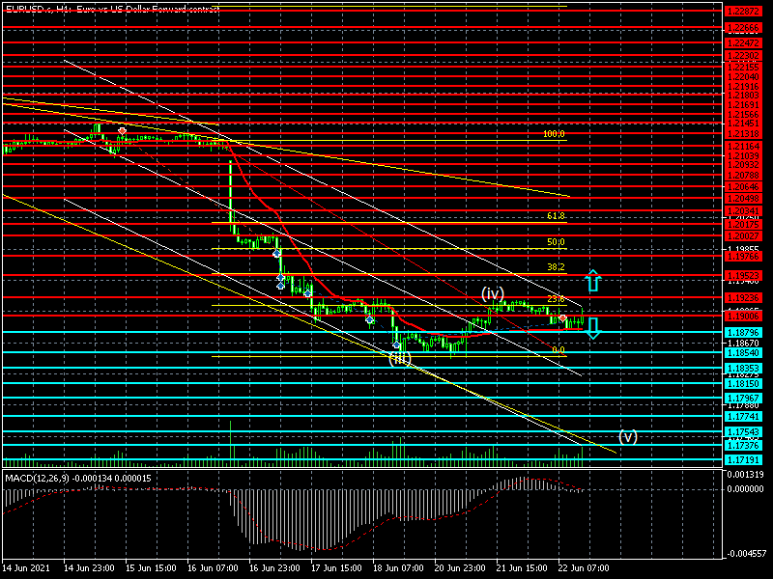Select the red sell arrow on the 22 Jun candles
Viewport: 773px width, 579px height.
coord(563,318)
